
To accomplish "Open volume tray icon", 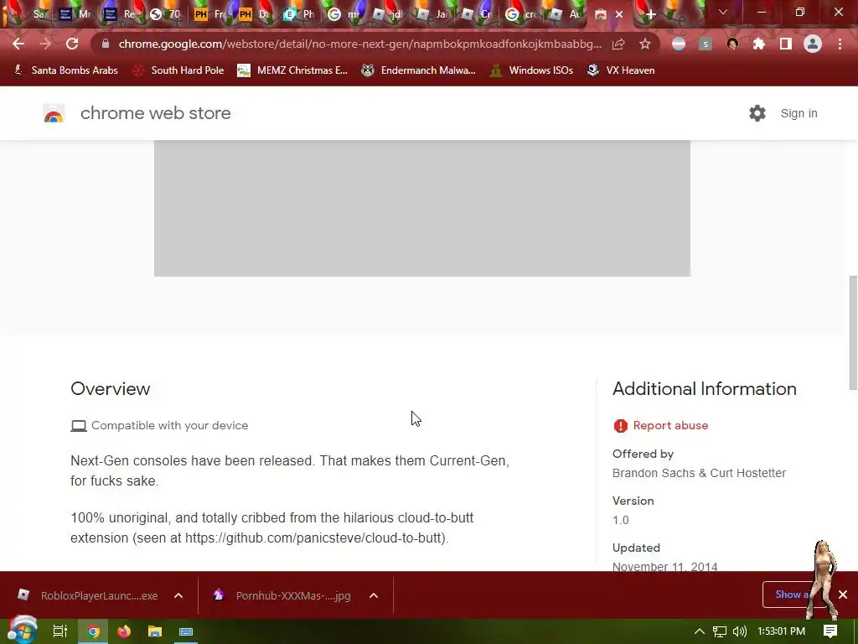I will (739, 631).
